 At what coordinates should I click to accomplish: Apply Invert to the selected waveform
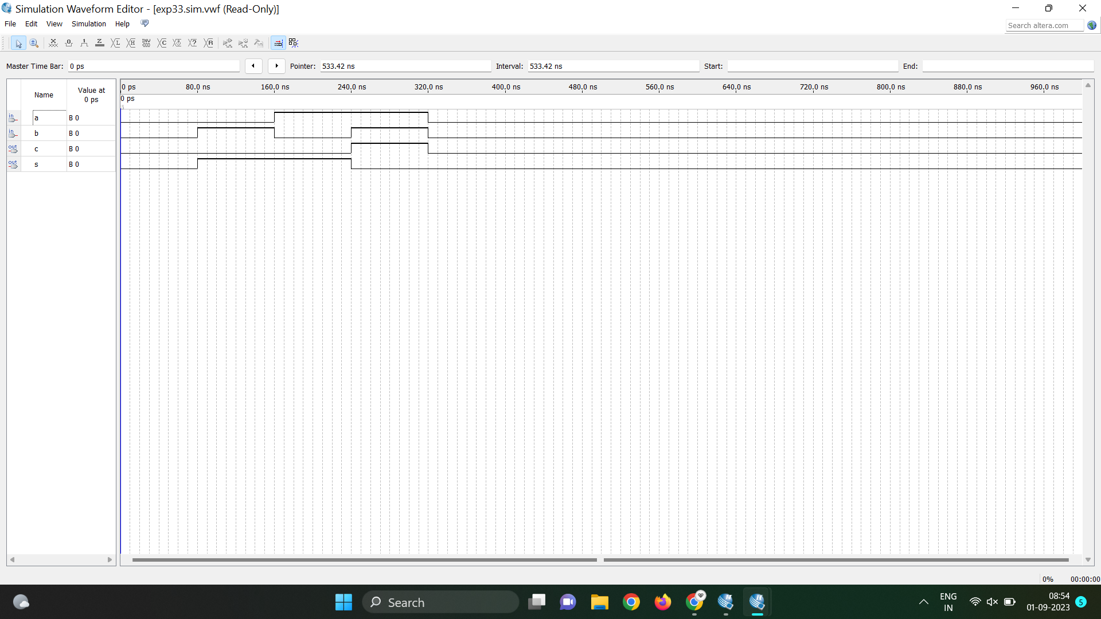146,43
